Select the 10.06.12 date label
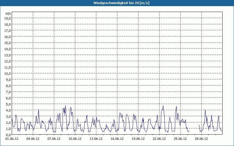 click(x=75, y=139)
